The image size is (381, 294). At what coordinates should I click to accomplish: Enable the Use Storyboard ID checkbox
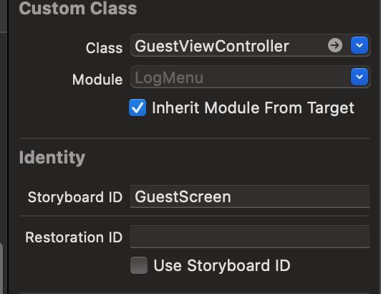point(139,265)
